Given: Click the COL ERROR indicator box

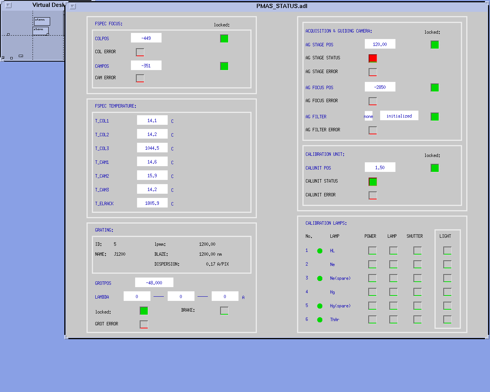Looking at the screenshot, I should (140, 52).
